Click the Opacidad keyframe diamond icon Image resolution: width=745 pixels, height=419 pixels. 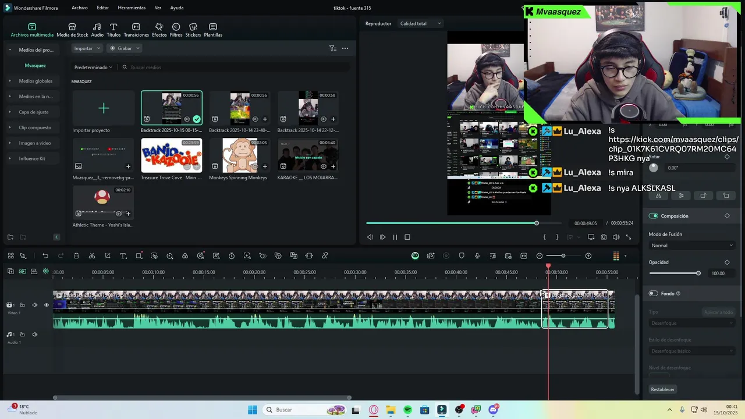pyautogui.click(x=727, y=262)
